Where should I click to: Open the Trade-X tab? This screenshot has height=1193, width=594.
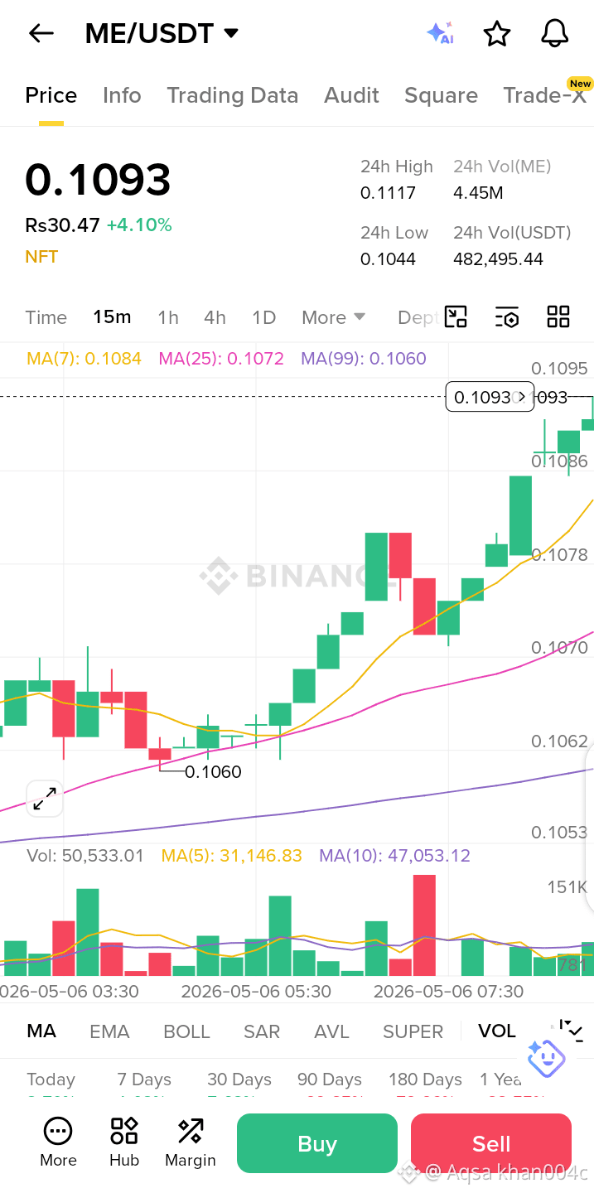[544, 95]
